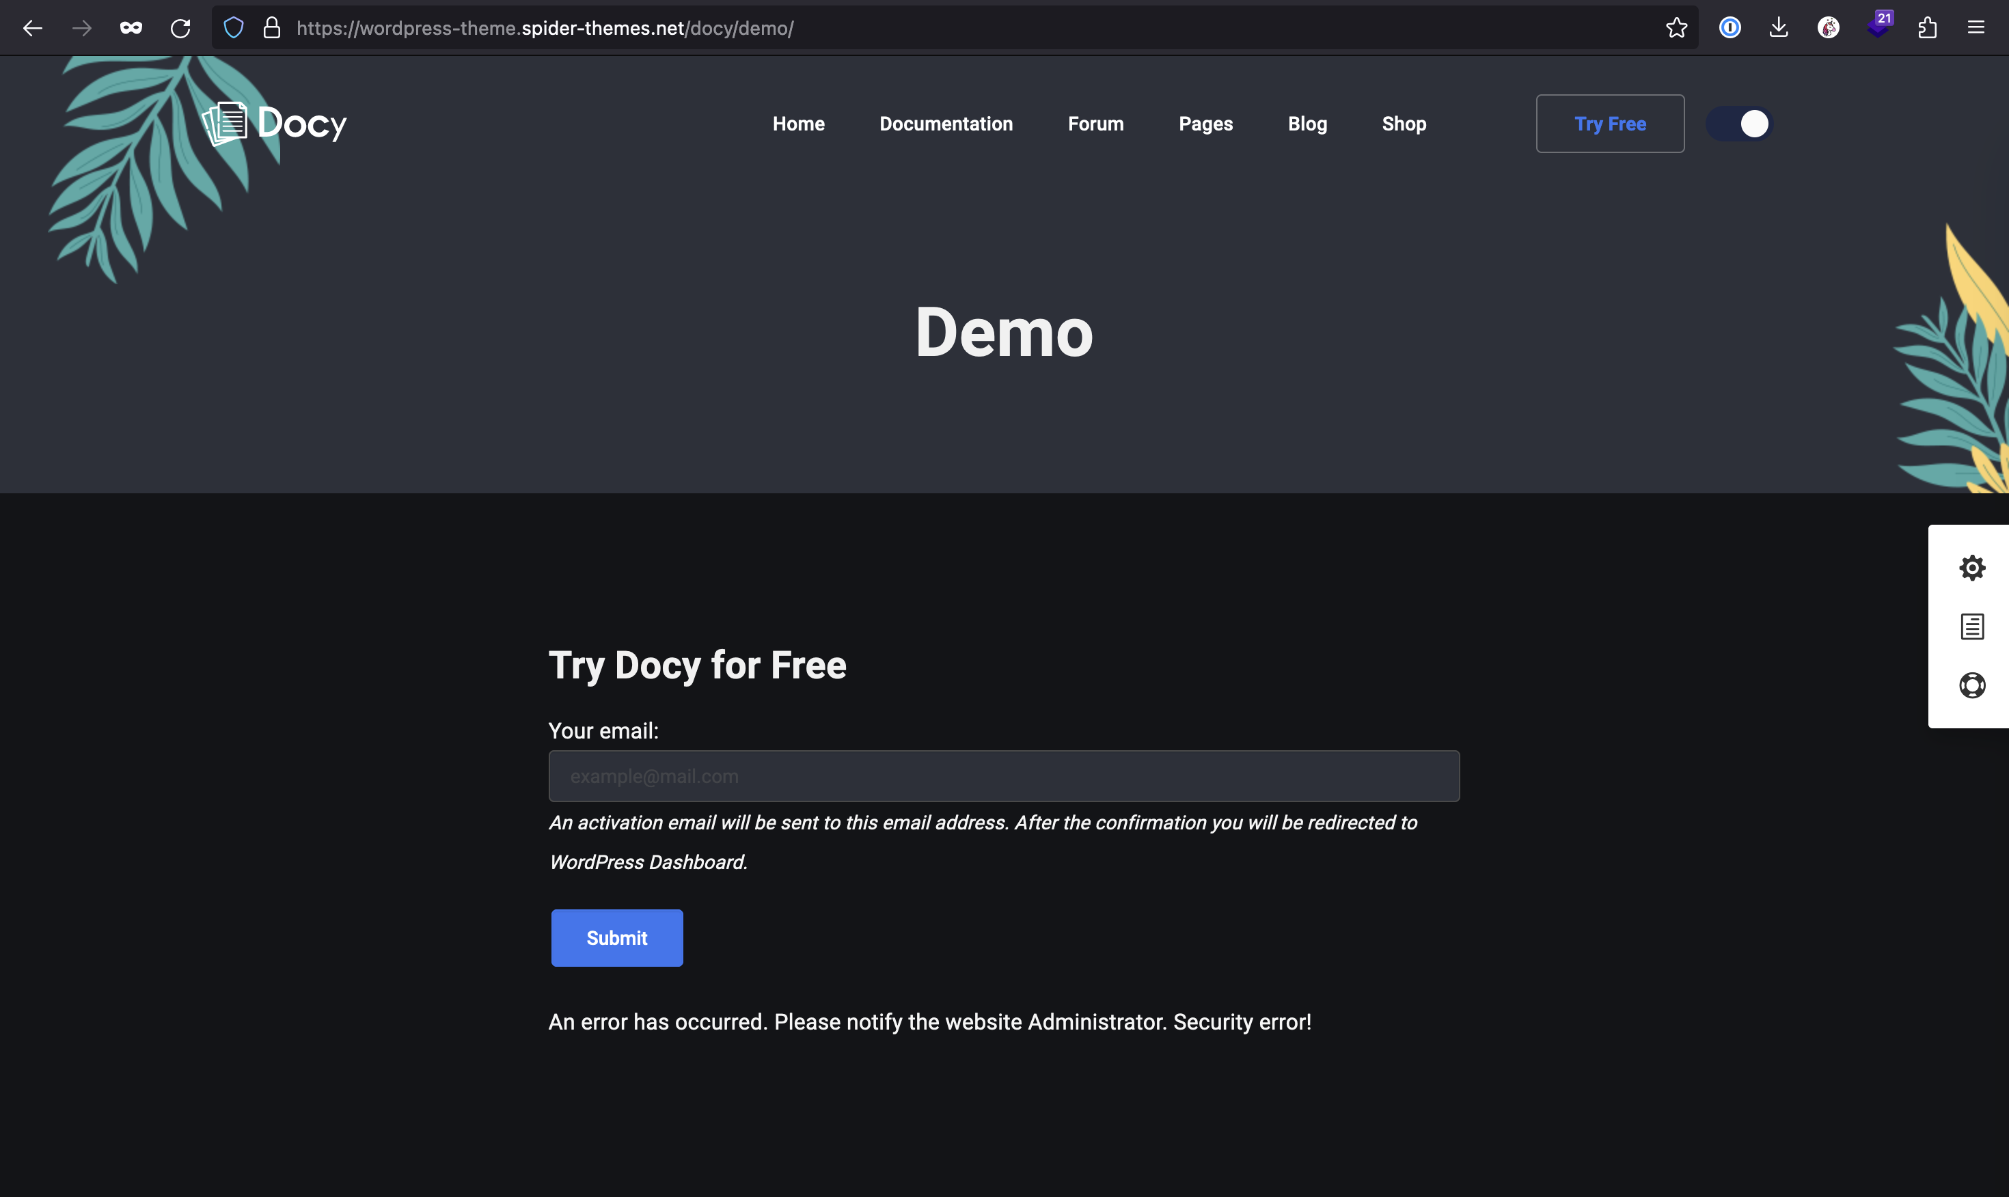Click the Docy logo
Viewport: 2009px width, 1197px height.
(275, 124)
